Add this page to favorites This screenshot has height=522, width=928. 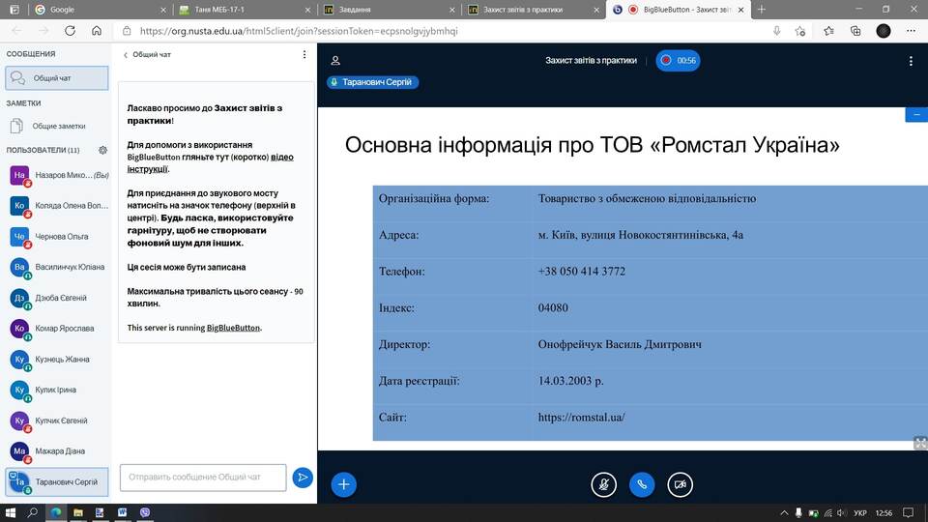click(x=800, y=31)
